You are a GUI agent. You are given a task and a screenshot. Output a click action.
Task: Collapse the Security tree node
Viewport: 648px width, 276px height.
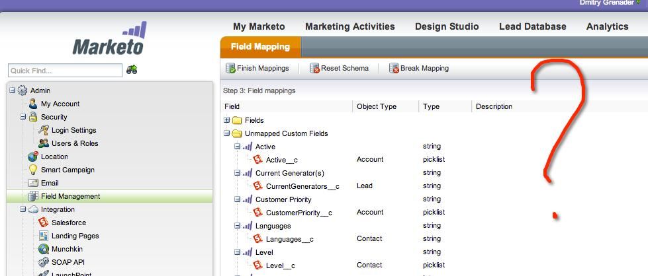(x=23, y=117)
